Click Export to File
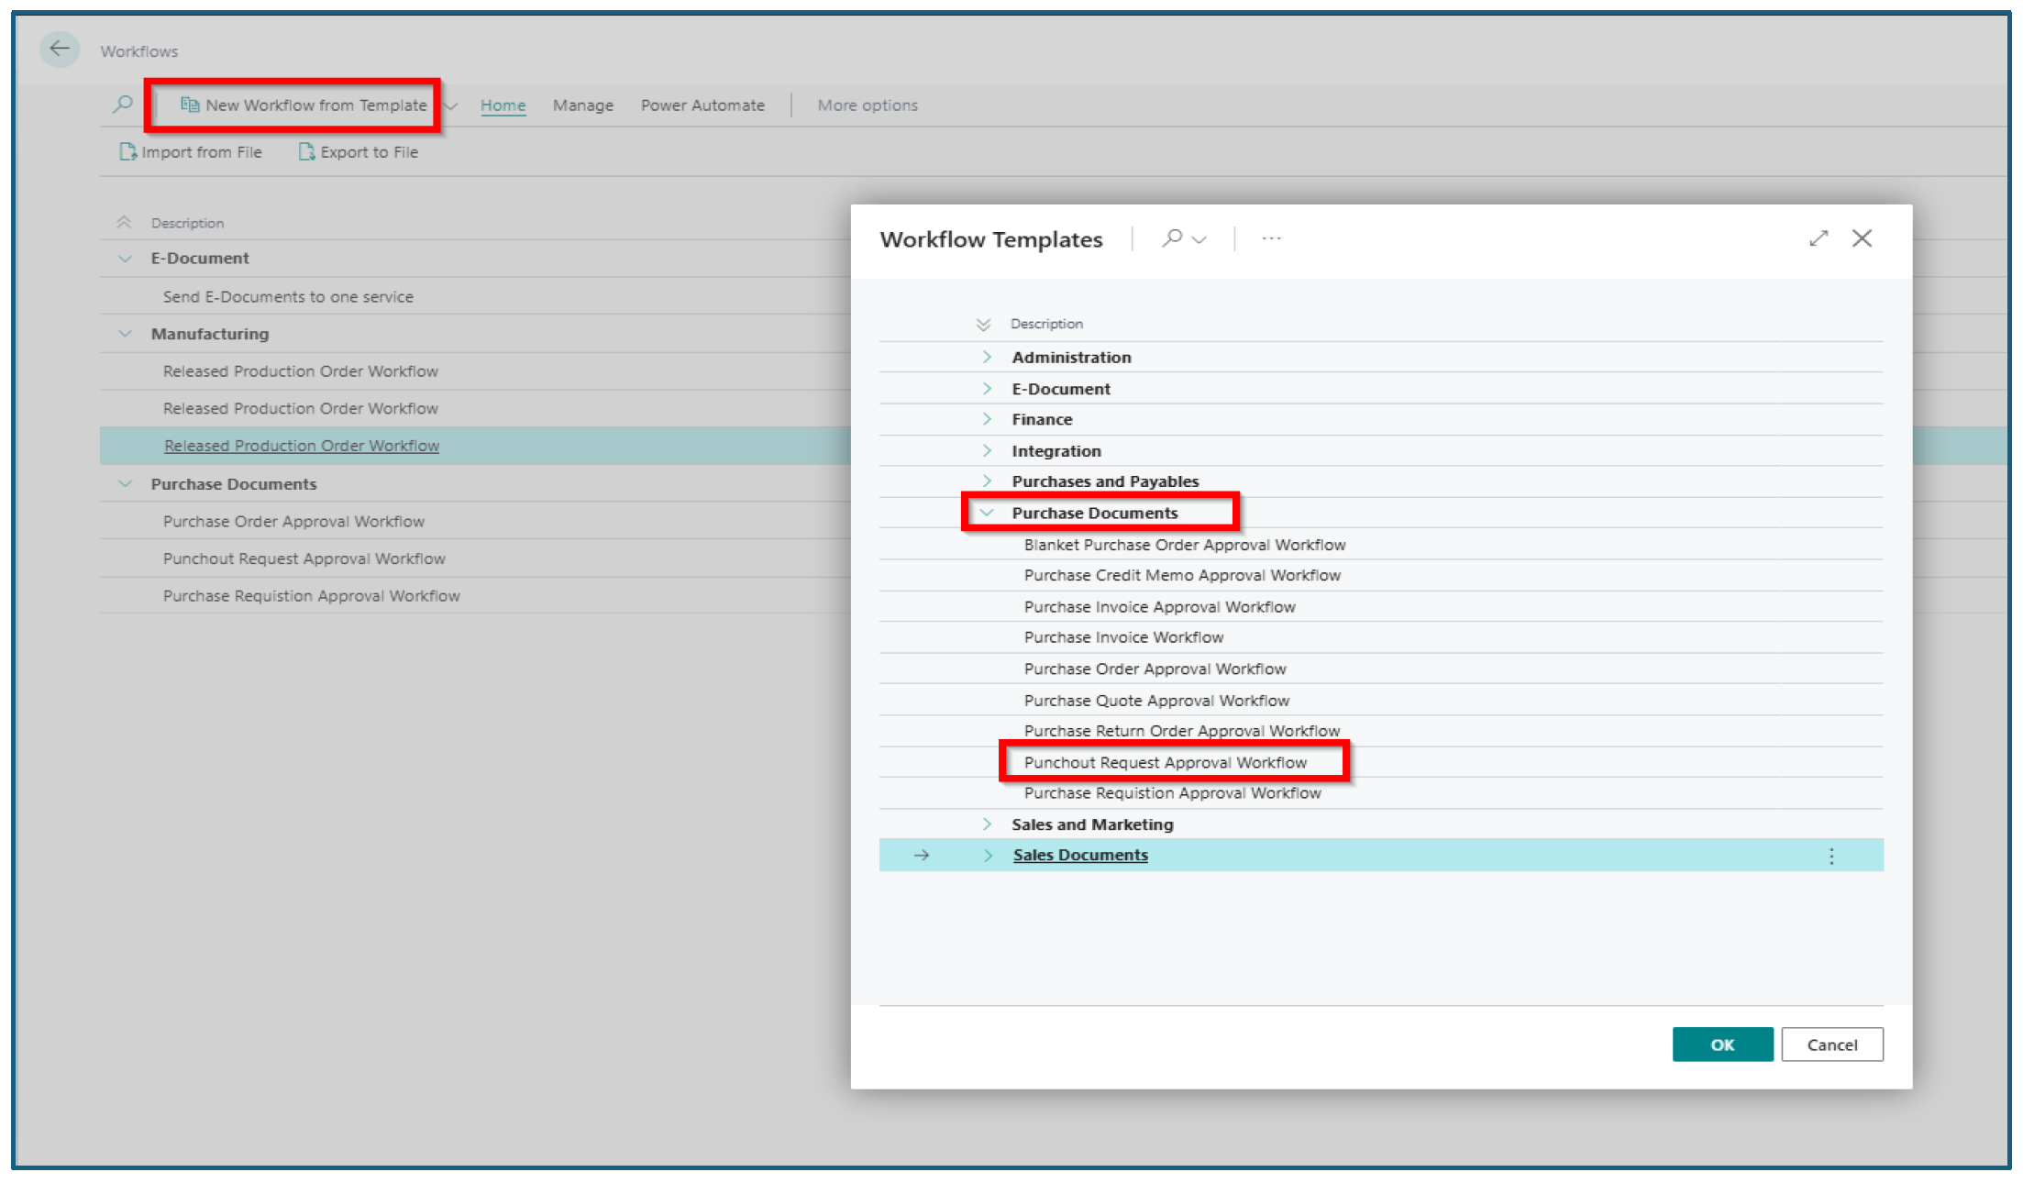This screenshot has height=1183, width=2023. pyautogui.click(x=359, y=152)
